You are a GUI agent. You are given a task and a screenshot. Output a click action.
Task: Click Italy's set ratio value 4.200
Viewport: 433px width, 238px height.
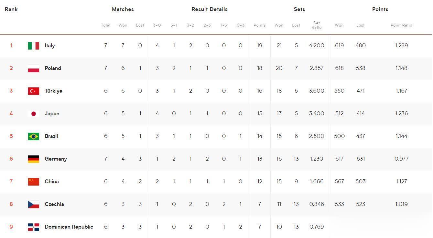[x=317, y=46]
